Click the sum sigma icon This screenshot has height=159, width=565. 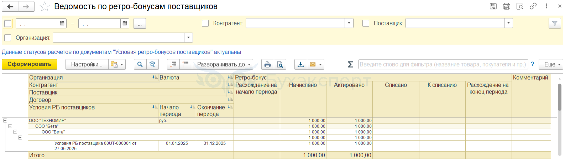tap(350, 64)
